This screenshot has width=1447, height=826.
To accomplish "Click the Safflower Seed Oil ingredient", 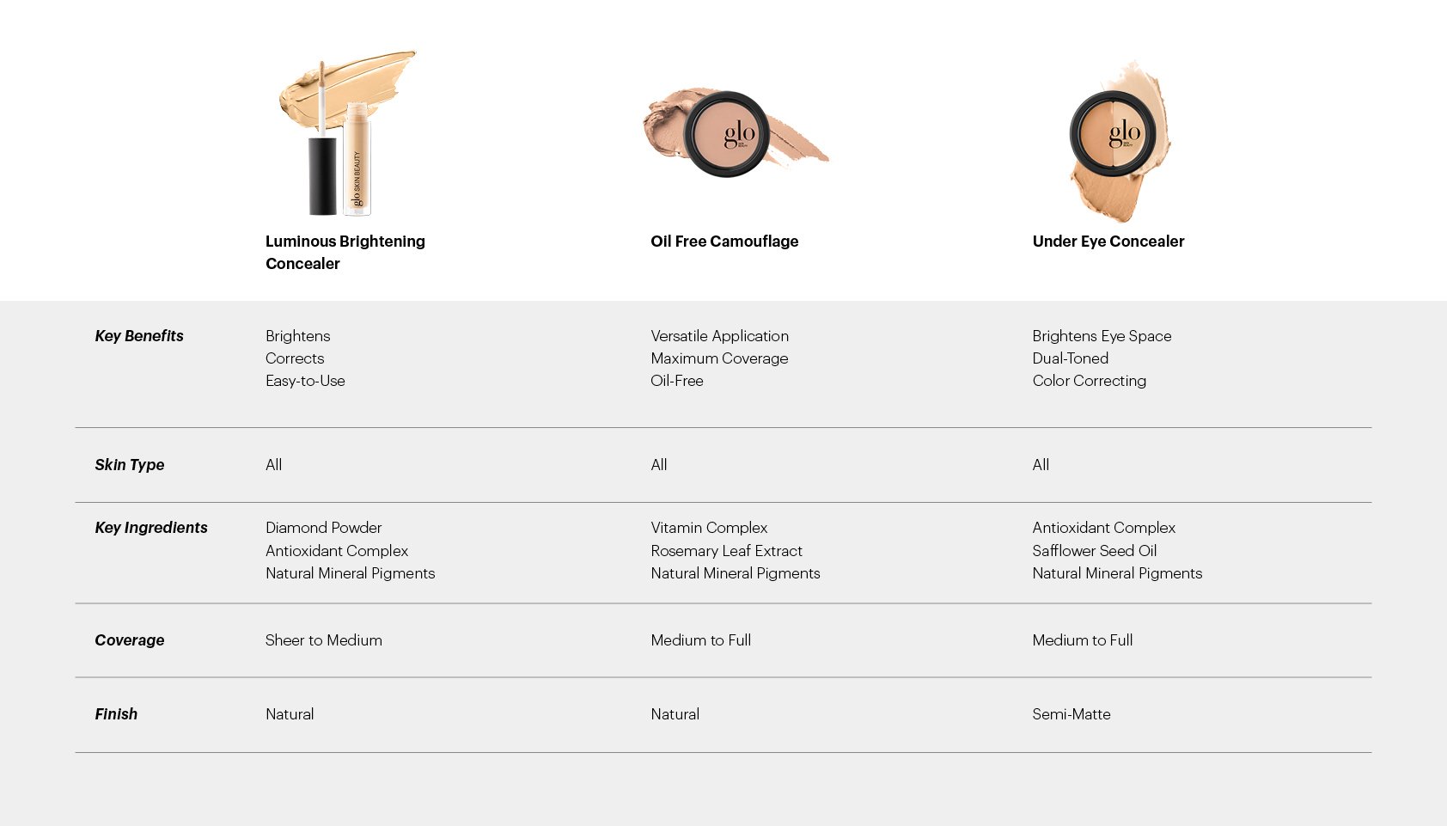I will 1094,551.
